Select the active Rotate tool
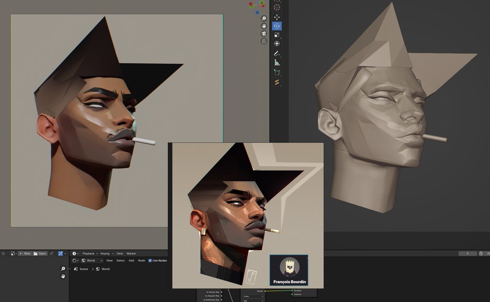The width and height of the screenshot is (490, 302). click(x=277, y=26)
